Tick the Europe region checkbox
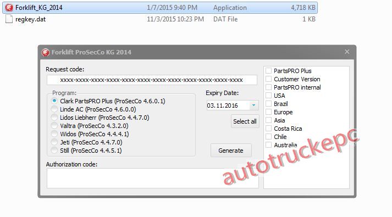The height and width of the screenshot is (217, 392). [x=268, y=112]
